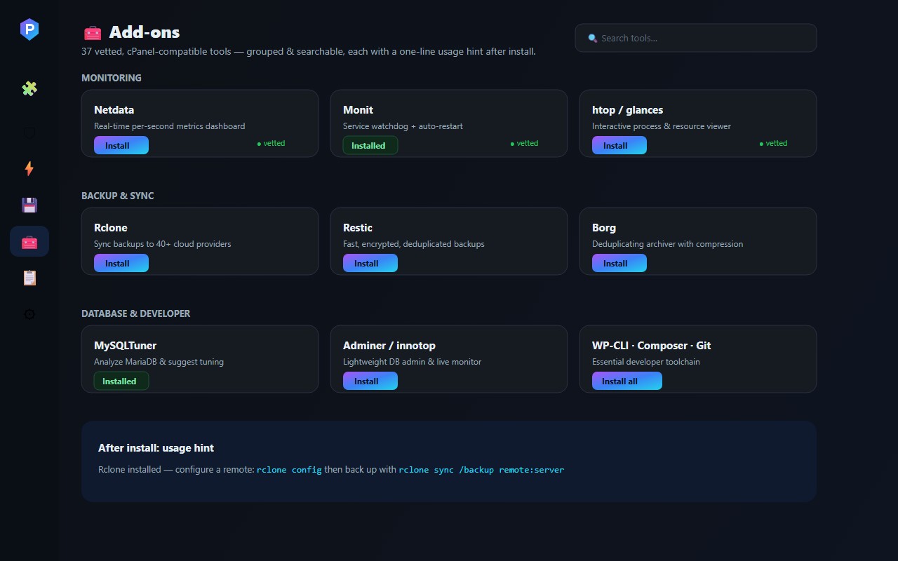Viewport: 898px width, 561px height.
Task: Select the toolbox Add-ons sidebar icon
Action: tap(29, 241)
